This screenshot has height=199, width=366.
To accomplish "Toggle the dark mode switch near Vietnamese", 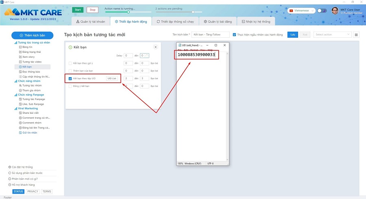I will click(322, 11).
